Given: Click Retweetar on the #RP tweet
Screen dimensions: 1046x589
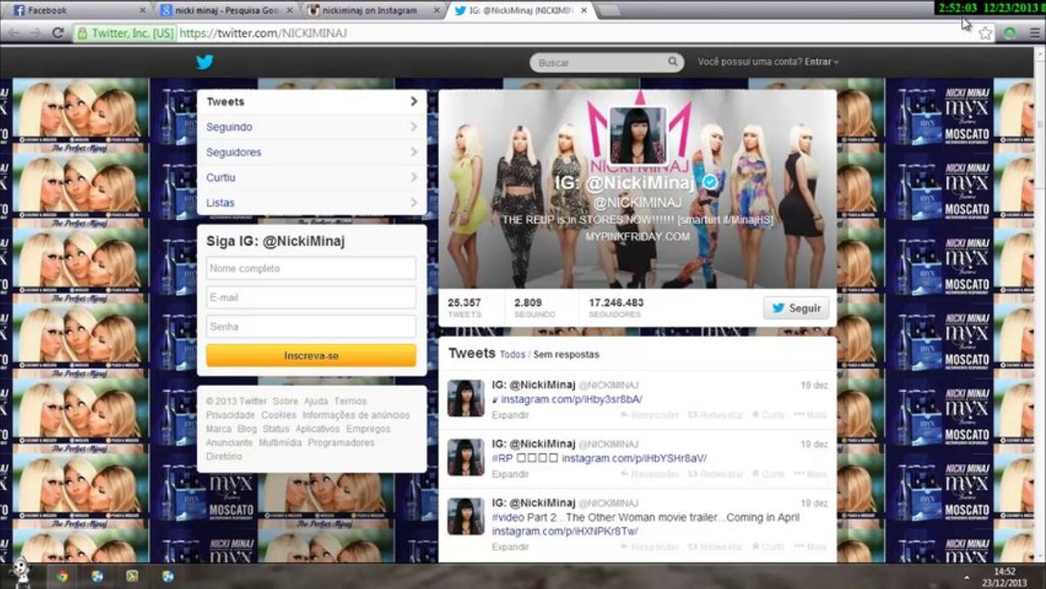Looking at the screenshot, I should coord(716,474).
